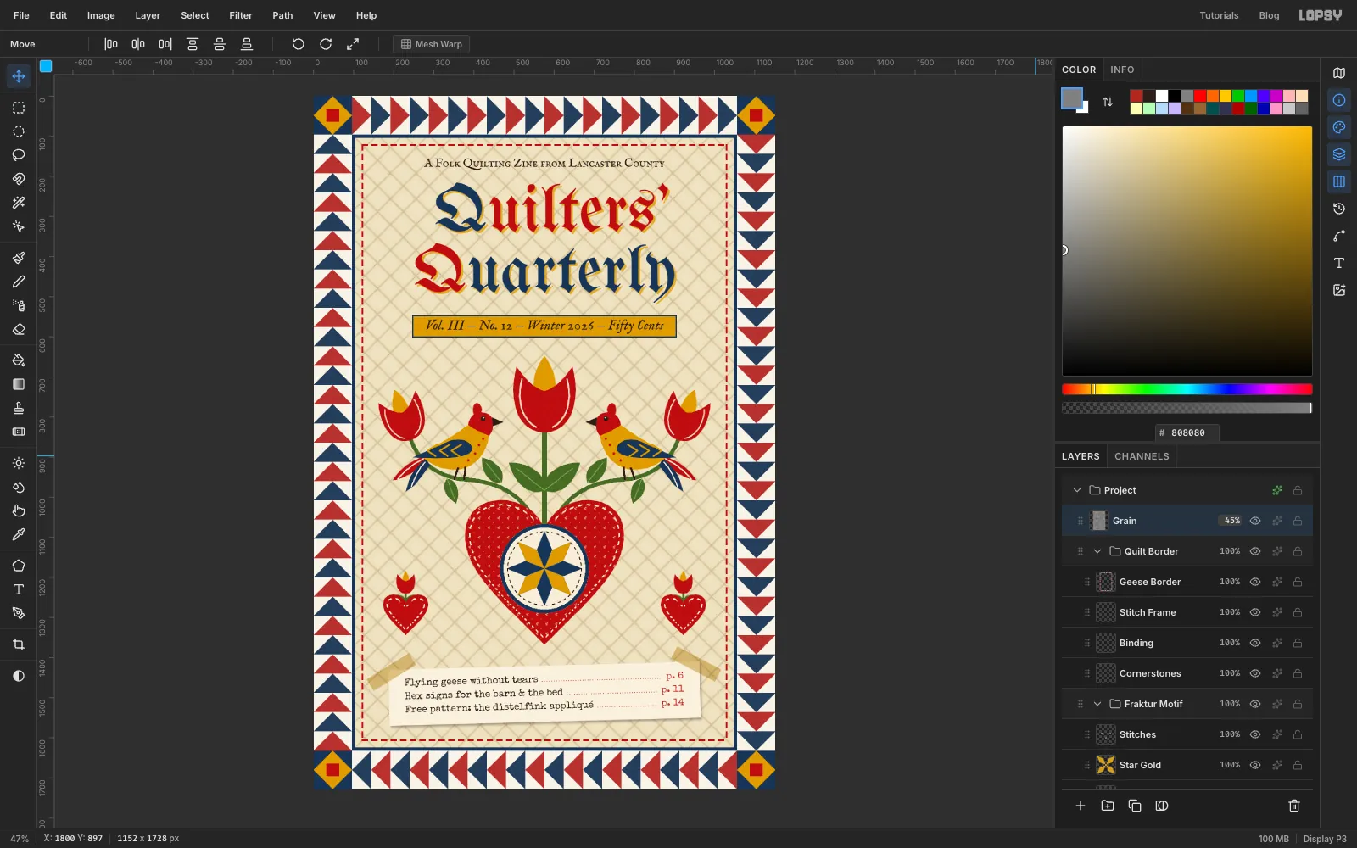This screenshot has width=1357, height=848.
Task: Select the Stitches layer thumbnail
Action: click(1106, 734)
